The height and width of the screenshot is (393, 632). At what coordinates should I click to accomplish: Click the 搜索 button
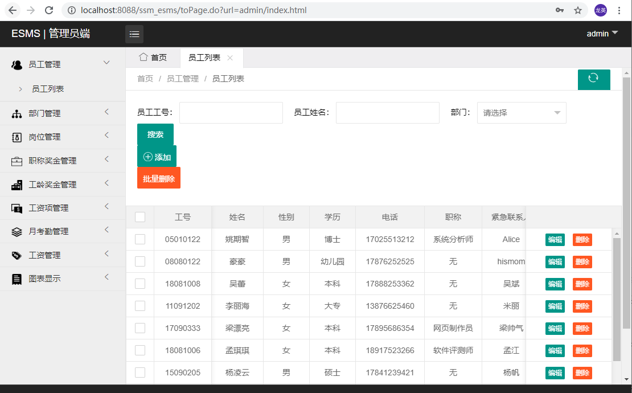coord(155,134)
